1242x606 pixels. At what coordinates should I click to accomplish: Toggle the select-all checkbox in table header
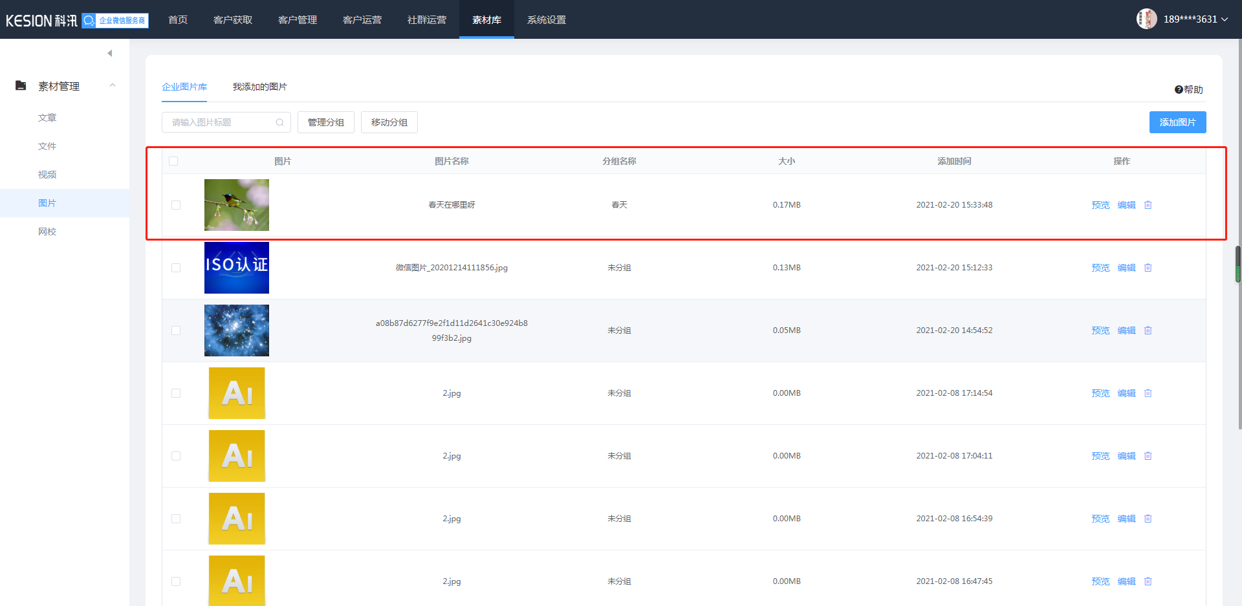pos(173,161)
